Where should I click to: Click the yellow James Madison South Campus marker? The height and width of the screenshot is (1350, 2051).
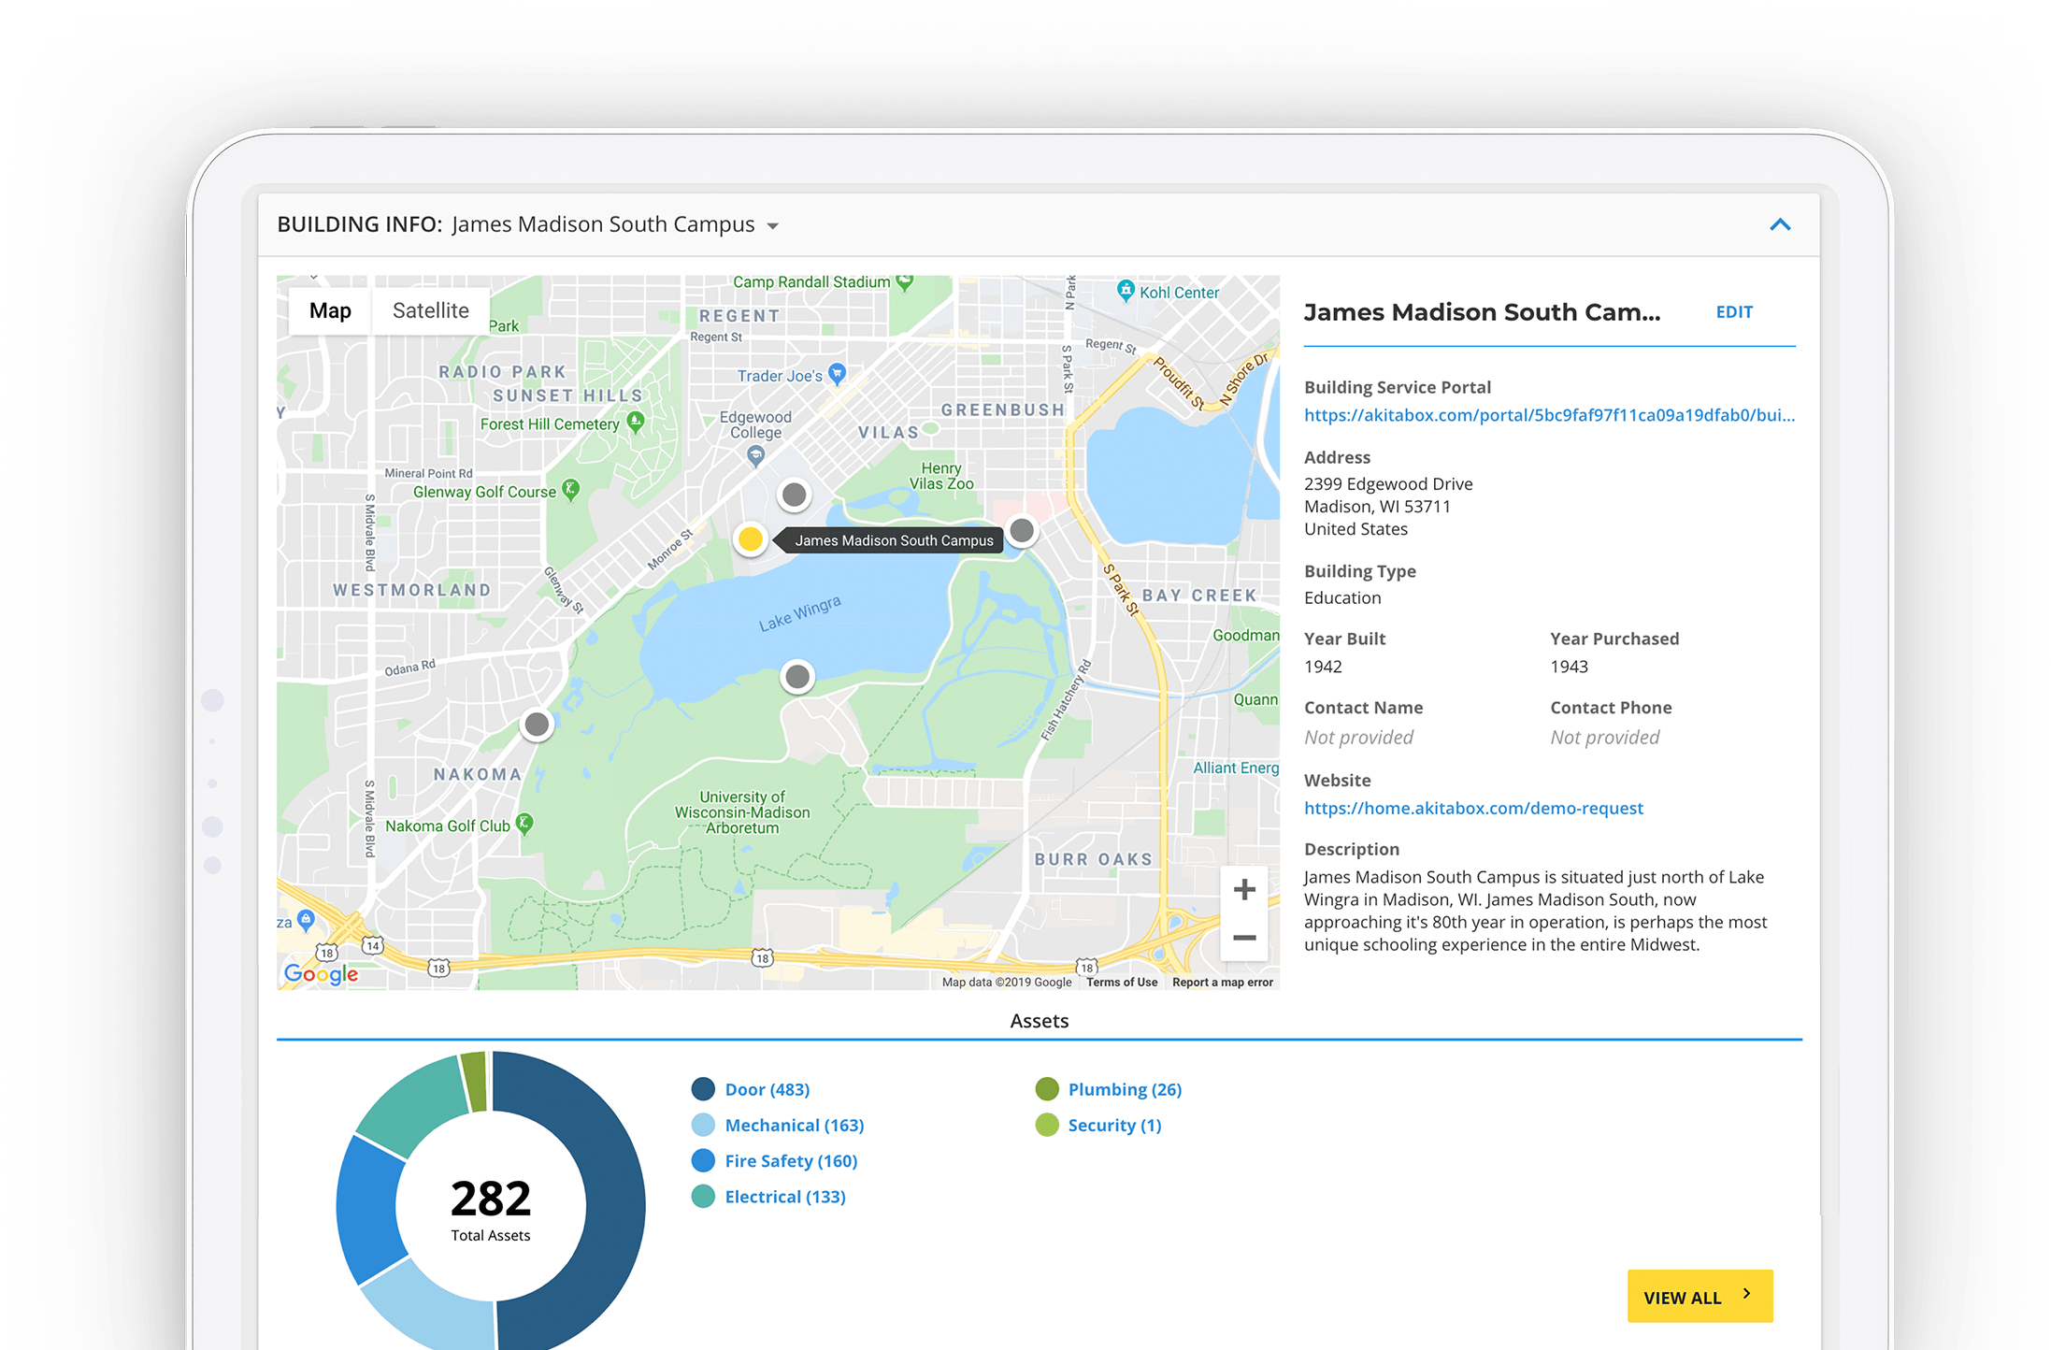[750, 539]
